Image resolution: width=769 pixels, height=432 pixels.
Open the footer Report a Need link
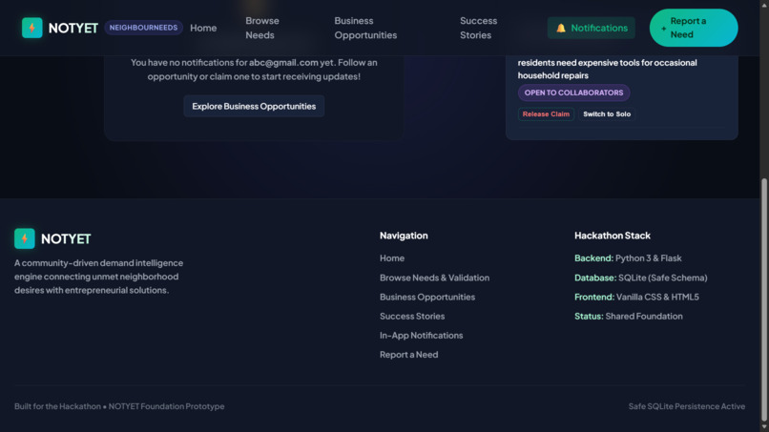[408, 355]
